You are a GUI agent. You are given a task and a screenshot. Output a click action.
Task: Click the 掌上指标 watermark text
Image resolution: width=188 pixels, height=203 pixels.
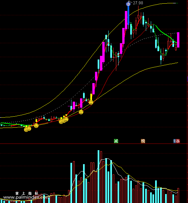click(27, 193)
